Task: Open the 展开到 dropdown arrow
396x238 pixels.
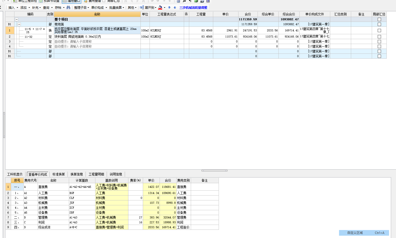Action: click(x=155, y=8)
